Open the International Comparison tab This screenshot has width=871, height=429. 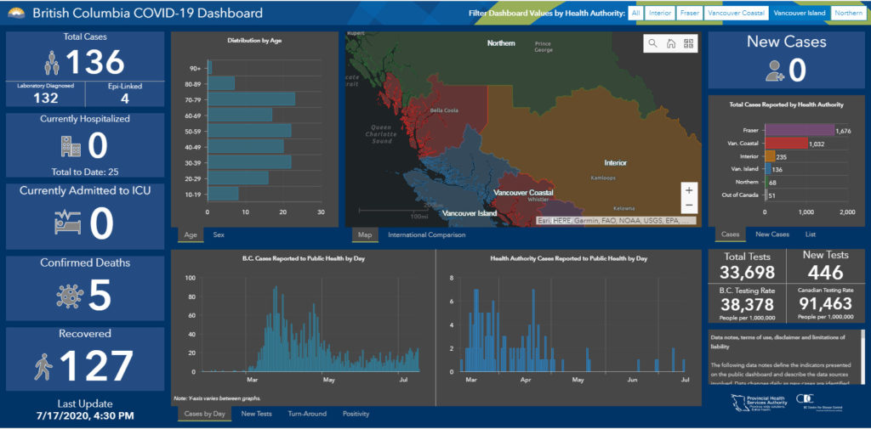(426, 234)
